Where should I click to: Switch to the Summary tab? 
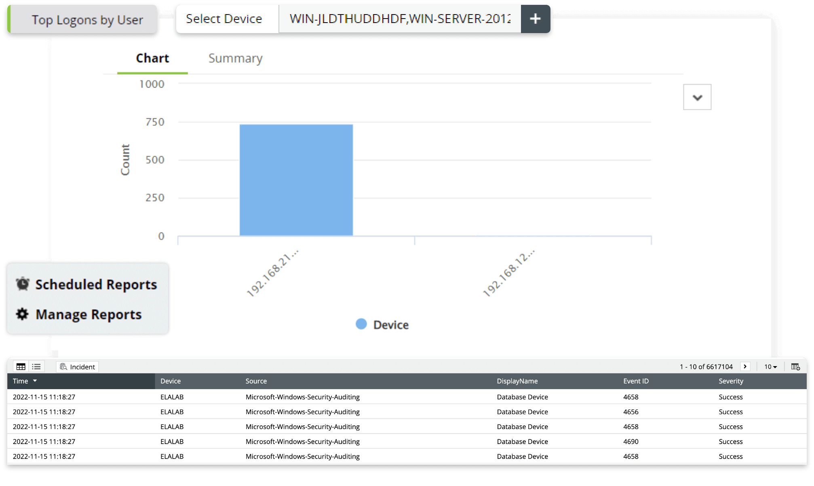click(235, 58)
